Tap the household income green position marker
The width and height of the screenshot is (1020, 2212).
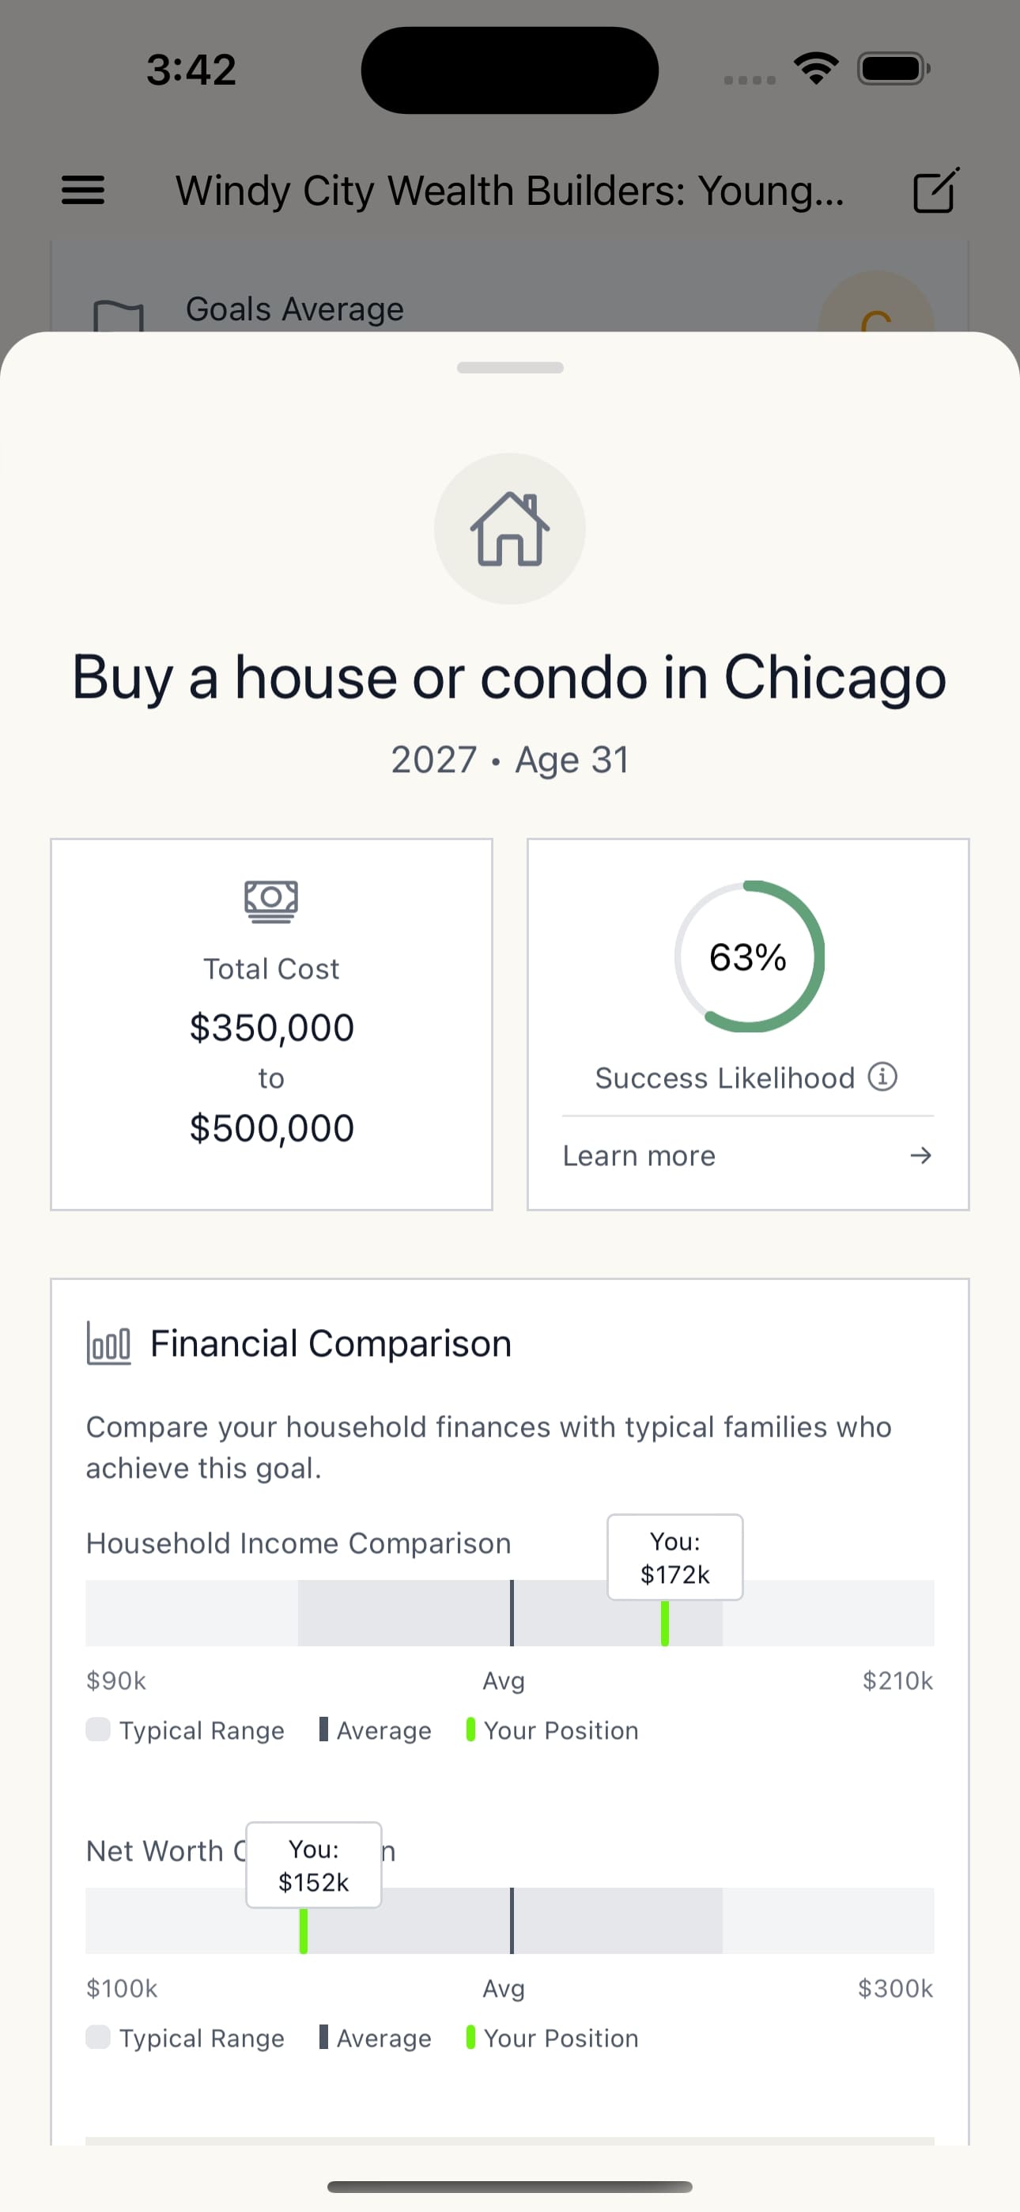[x=664, y=1623]
